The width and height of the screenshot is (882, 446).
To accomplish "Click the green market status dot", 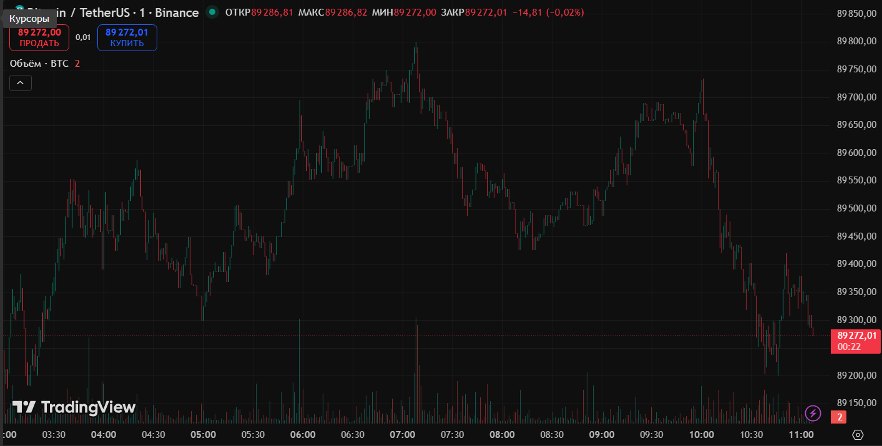I will (213, 12).
